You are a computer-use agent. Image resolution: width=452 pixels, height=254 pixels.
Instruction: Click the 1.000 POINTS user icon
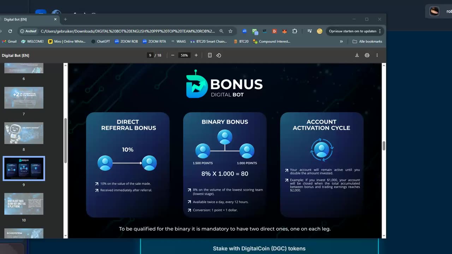pyautogui.click(x=247, y=151)
